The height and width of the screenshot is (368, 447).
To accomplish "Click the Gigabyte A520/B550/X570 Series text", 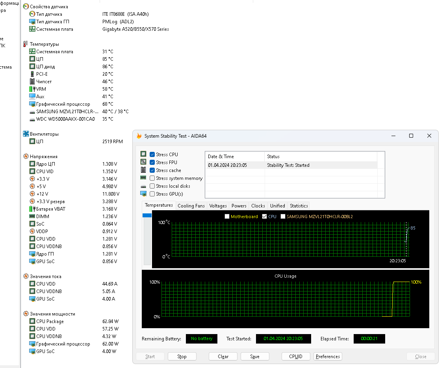I will 135,29.
